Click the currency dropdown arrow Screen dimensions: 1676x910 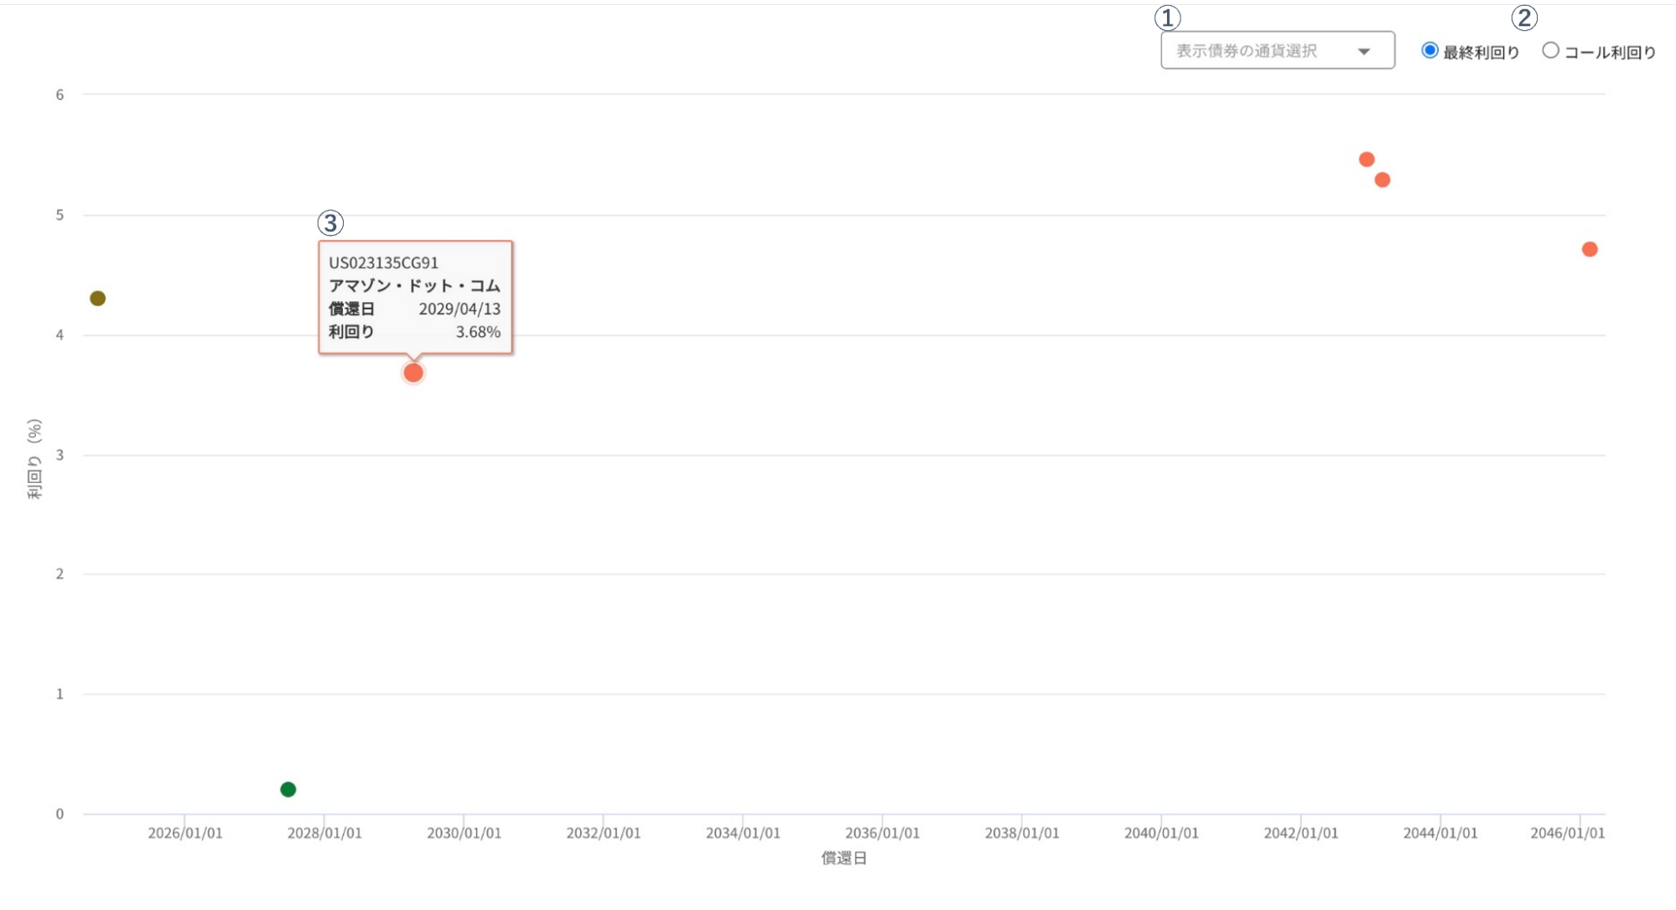tap(1364, 51)
